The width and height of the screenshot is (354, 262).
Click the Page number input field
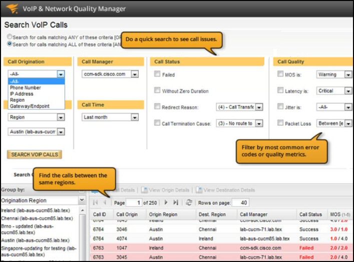pos(134,202)
